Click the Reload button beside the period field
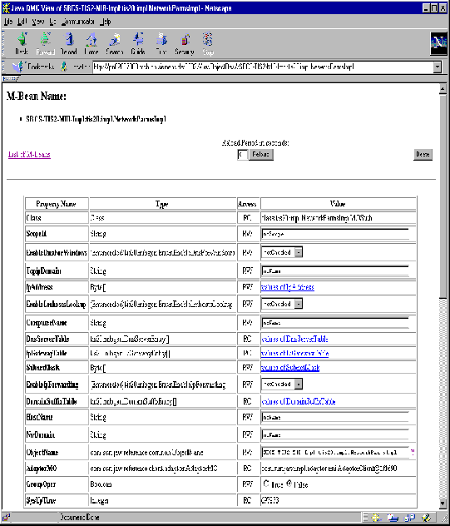 261,154
